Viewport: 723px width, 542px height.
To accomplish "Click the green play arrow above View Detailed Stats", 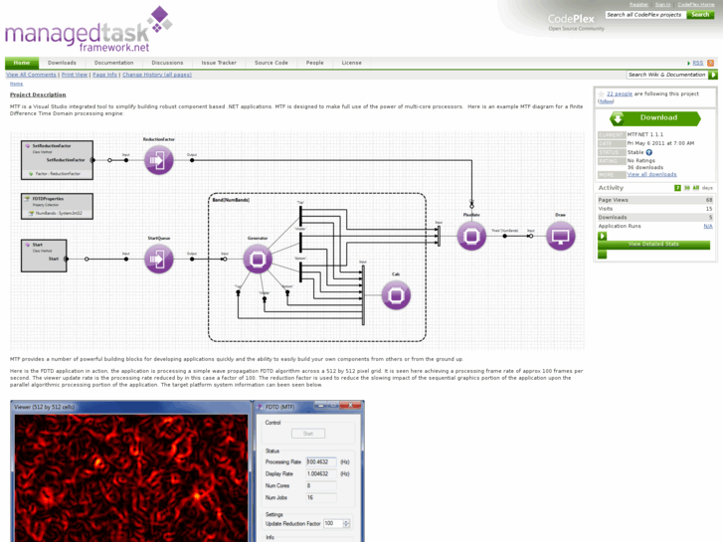I will point(603,236).
